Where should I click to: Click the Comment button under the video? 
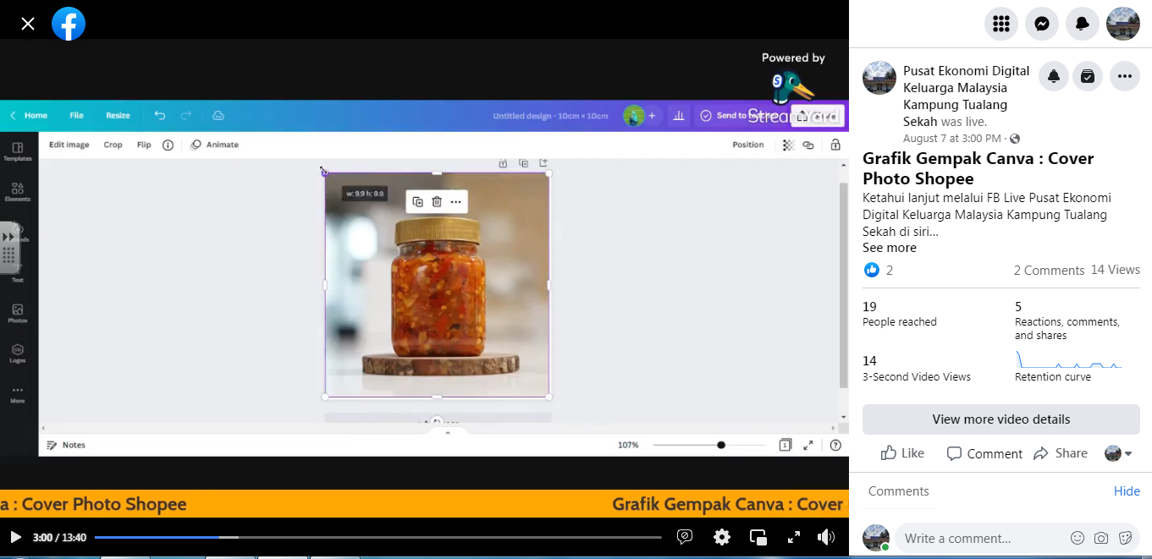[x=984, y=453]
